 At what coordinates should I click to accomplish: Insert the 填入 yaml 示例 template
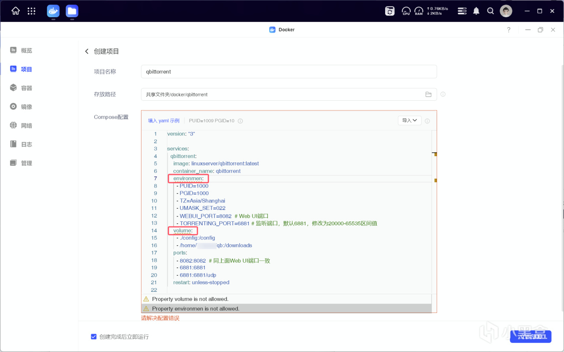coord(164,121)
